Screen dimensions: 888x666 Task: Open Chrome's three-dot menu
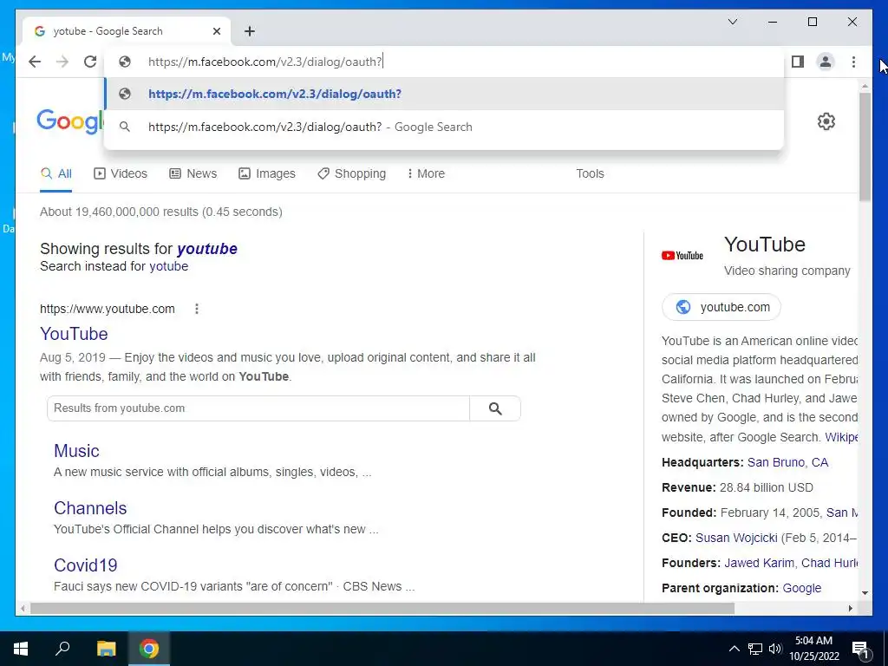tap(853, 62)
